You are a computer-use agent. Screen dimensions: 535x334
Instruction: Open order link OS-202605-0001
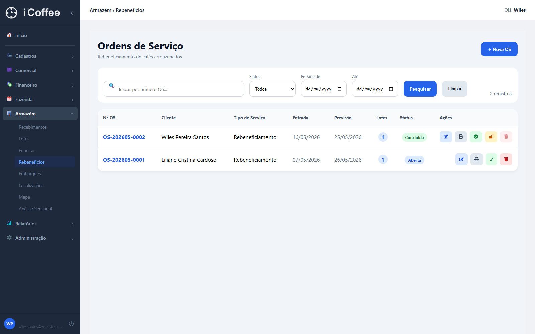pos(124,160)
